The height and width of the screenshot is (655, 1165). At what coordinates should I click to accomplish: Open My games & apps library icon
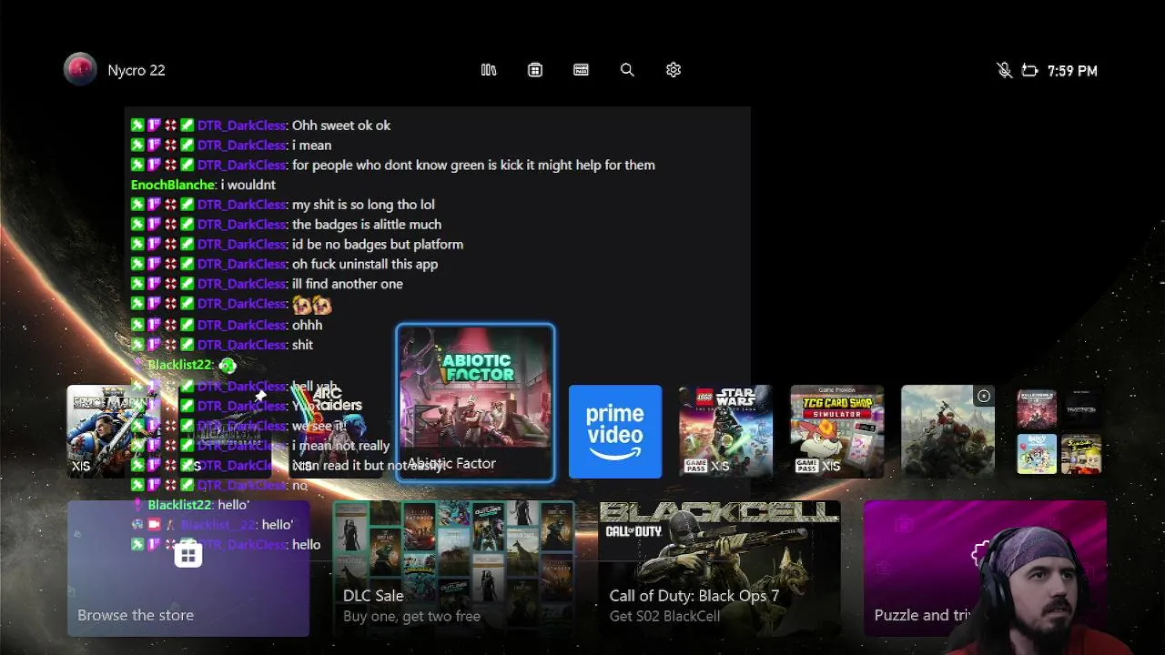coord(489,70)
